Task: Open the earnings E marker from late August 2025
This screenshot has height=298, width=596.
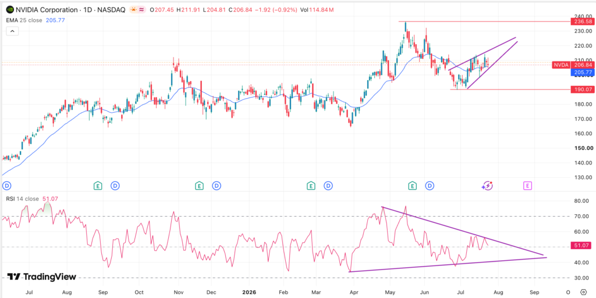Action: [x=98, y=186]
